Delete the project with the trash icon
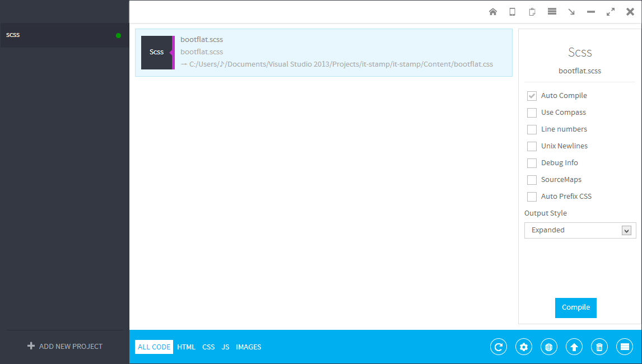642x364 pixels. click(x=599, y=347)
